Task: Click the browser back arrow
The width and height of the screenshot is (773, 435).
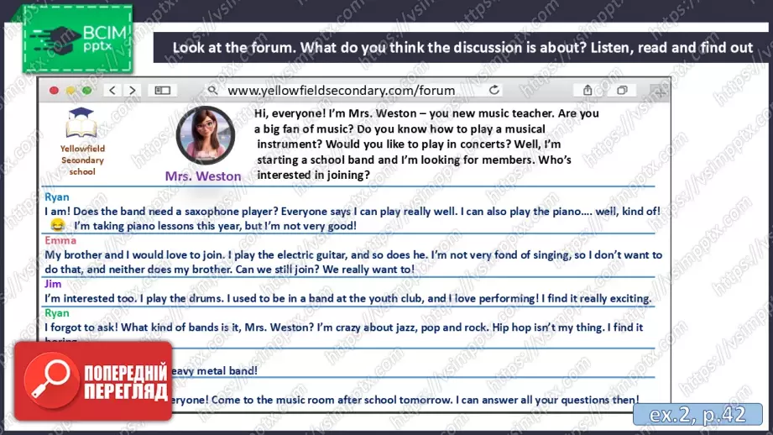Action: click(113, 90)
